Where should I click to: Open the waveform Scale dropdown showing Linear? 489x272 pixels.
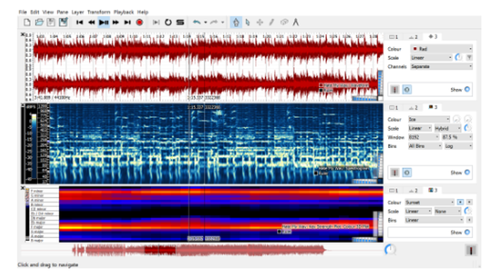[431, 58]
